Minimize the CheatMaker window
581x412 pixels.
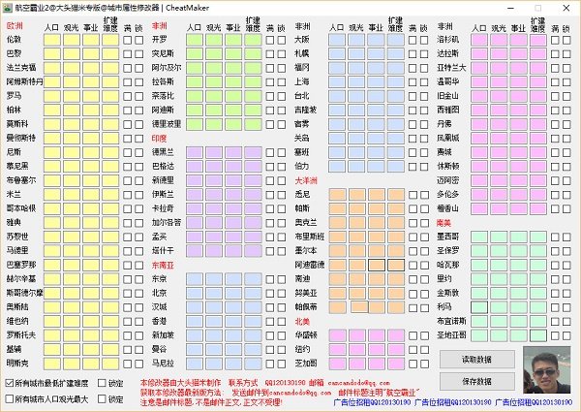511,8
